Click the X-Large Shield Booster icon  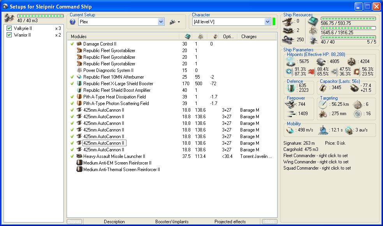pyautogui.click(x=79, y=83)
